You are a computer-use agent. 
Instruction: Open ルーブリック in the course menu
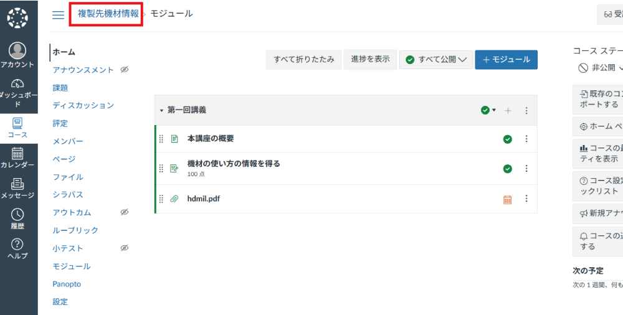tap(75, 230)
